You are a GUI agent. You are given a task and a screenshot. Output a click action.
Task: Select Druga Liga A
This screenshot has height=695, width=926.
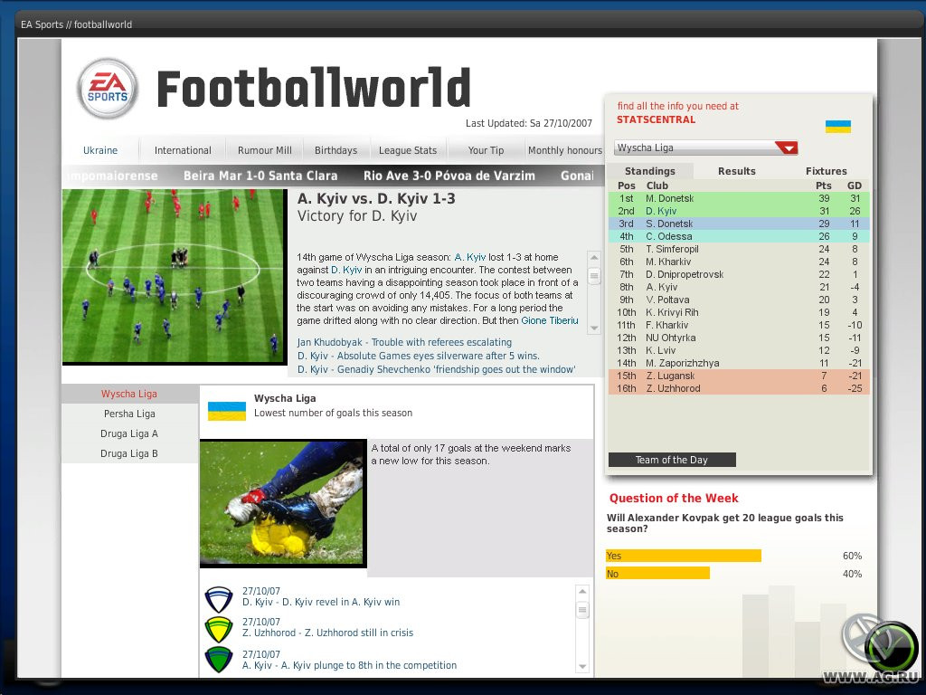pos(129,433)
